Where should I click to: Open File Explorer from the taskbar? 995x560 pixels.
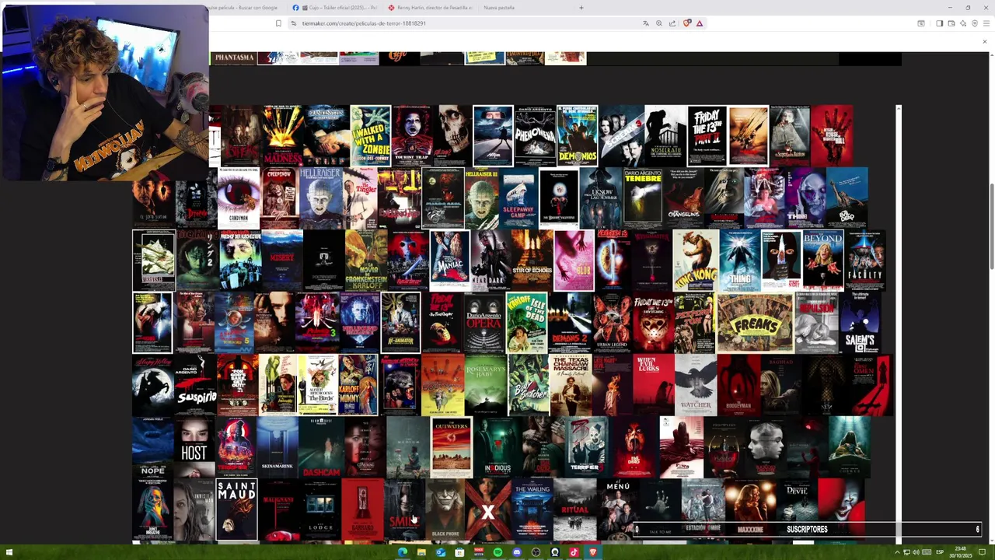point(421,552)
